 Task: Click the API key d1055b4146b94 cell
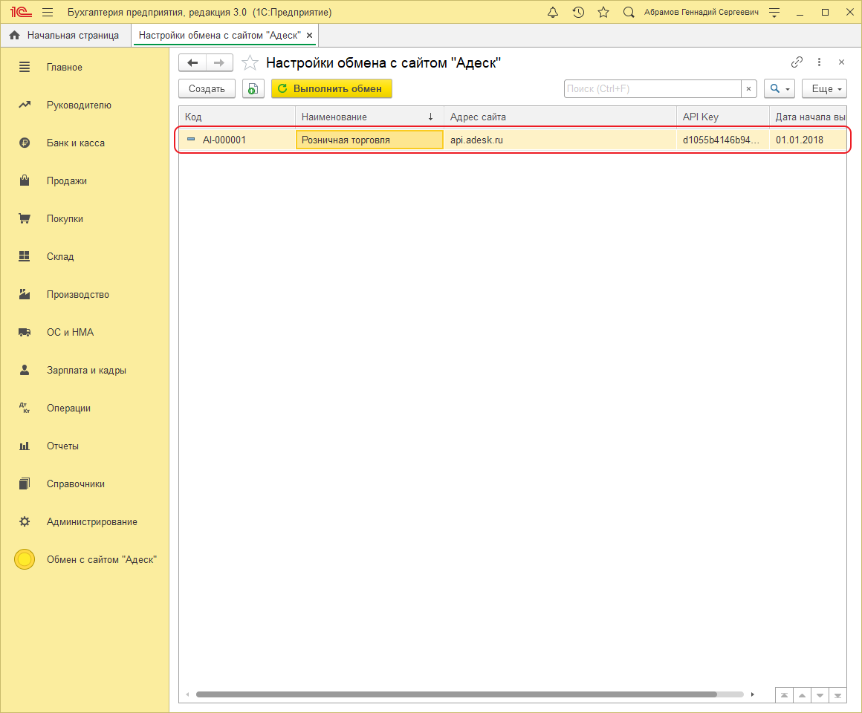pyautogui.click(x=723, y=140)
